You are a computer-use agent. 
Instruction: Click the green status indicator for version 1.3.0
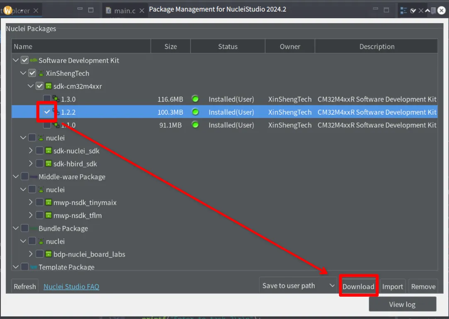pyautogui.click(x=195, y=99)
